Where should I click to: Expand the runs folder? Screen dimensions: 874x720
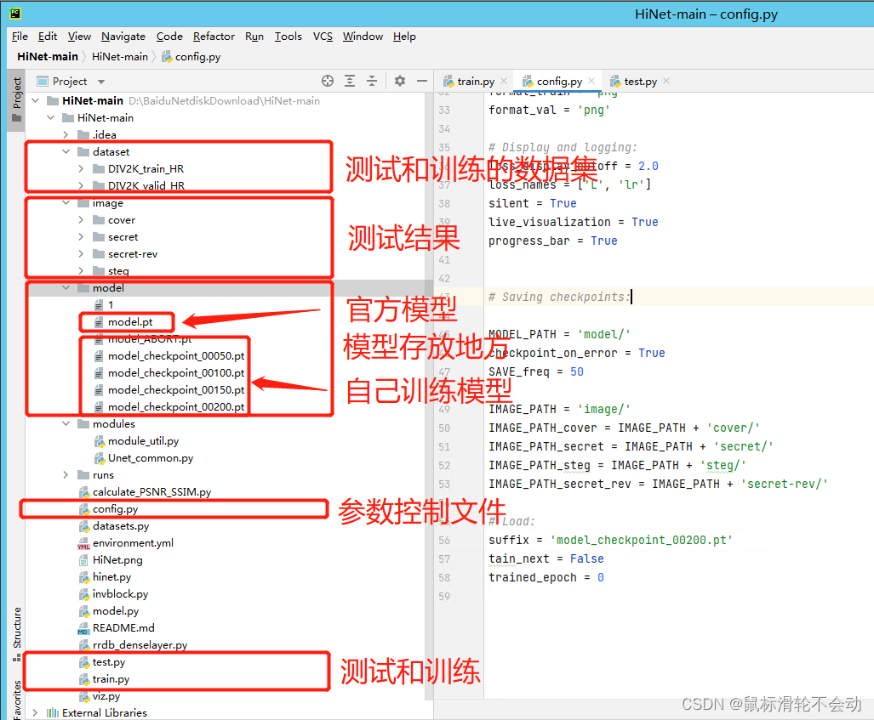pyautogui.click(x=66, y=475)
